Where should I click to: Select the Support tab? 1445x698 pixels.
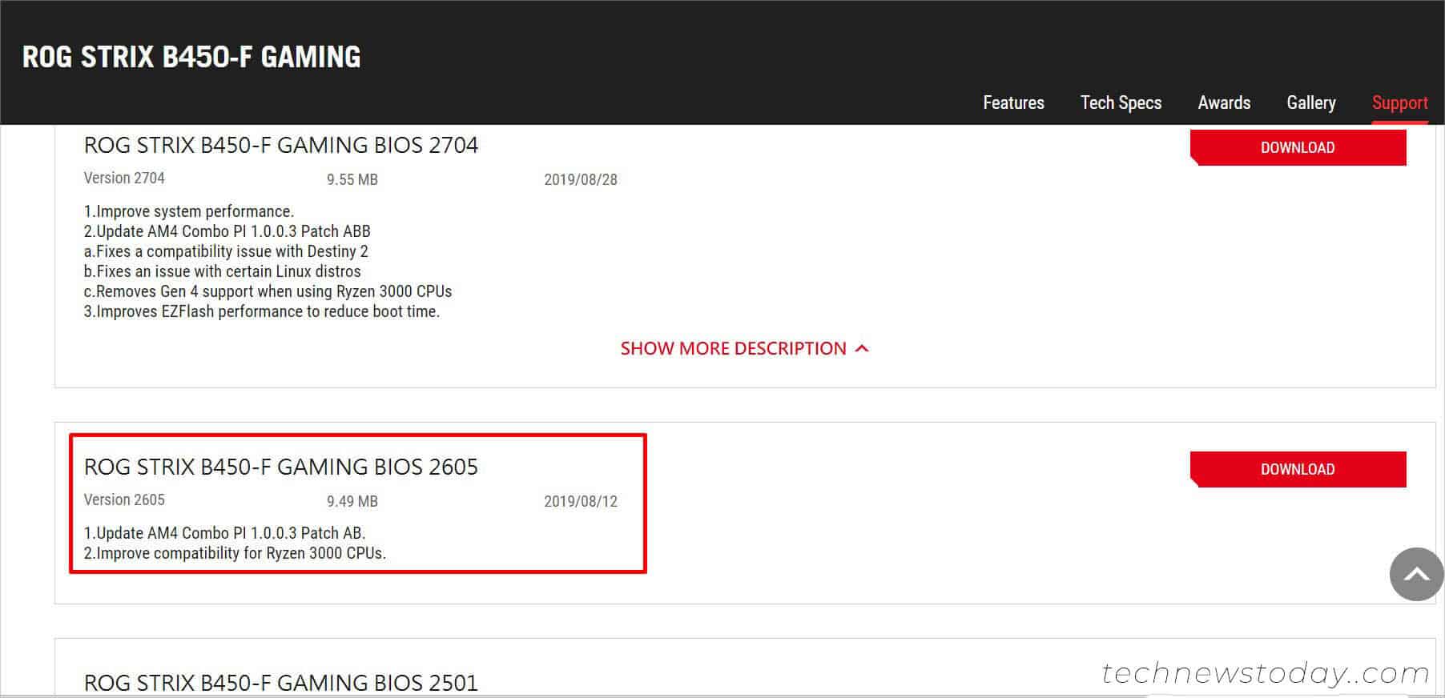click(1399, 102)
